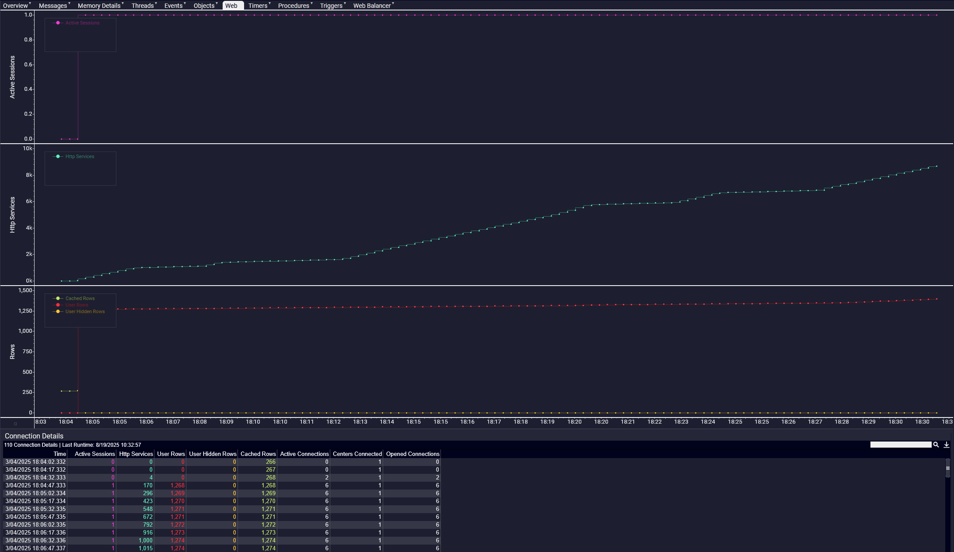Click the Cached Rows legend marker

[58, 298]
